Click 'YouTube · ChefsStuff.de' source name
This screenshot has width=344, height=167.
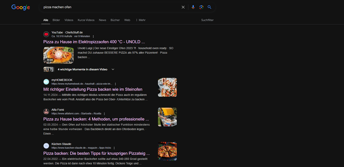coord(67,33)
